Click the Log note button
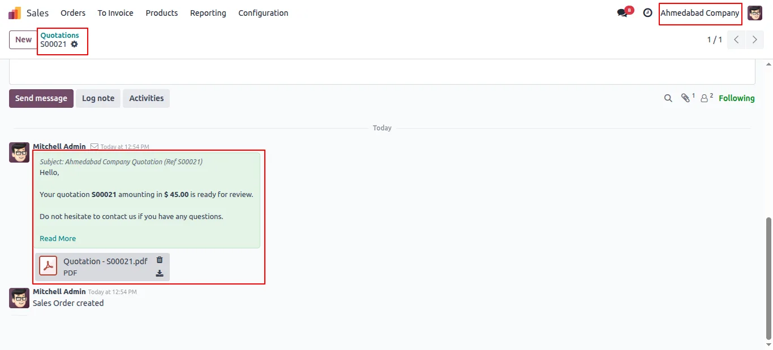773x350 pixels. (x=98, y=98)
